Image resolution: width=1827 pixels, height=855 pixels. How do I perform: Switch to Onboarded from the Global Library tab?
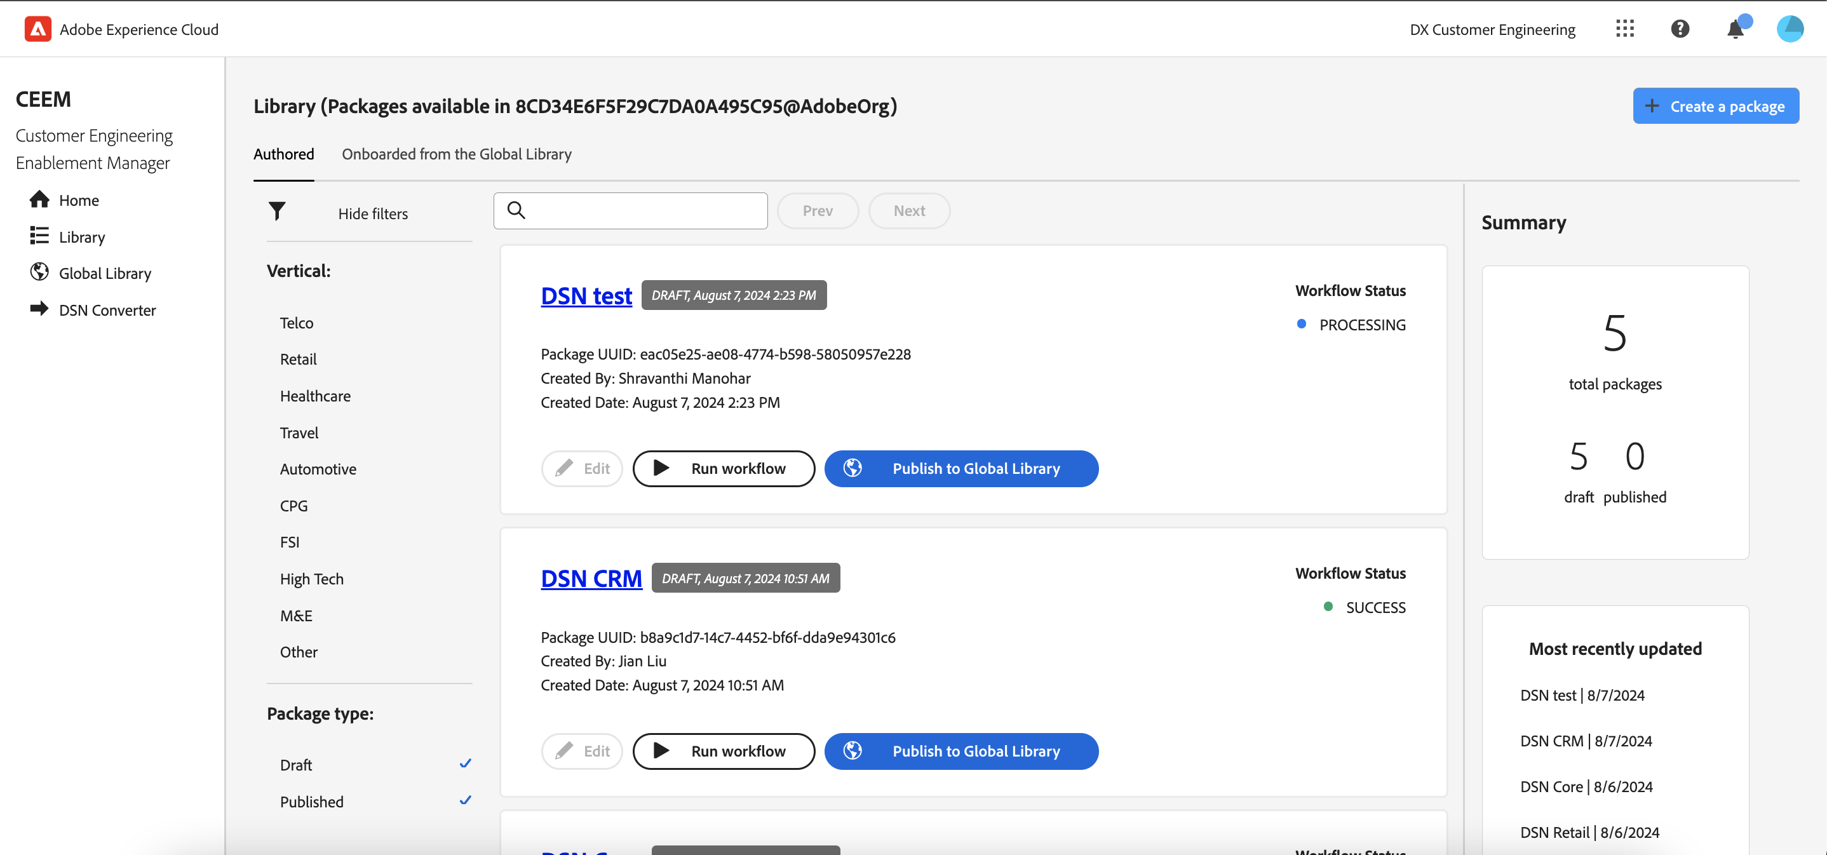(456, 154)
